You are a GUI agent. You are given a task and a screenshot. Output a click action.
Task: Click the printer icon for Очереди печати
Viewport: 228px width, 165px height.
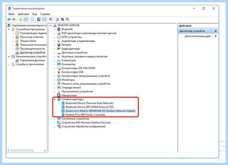coord(59,87)
